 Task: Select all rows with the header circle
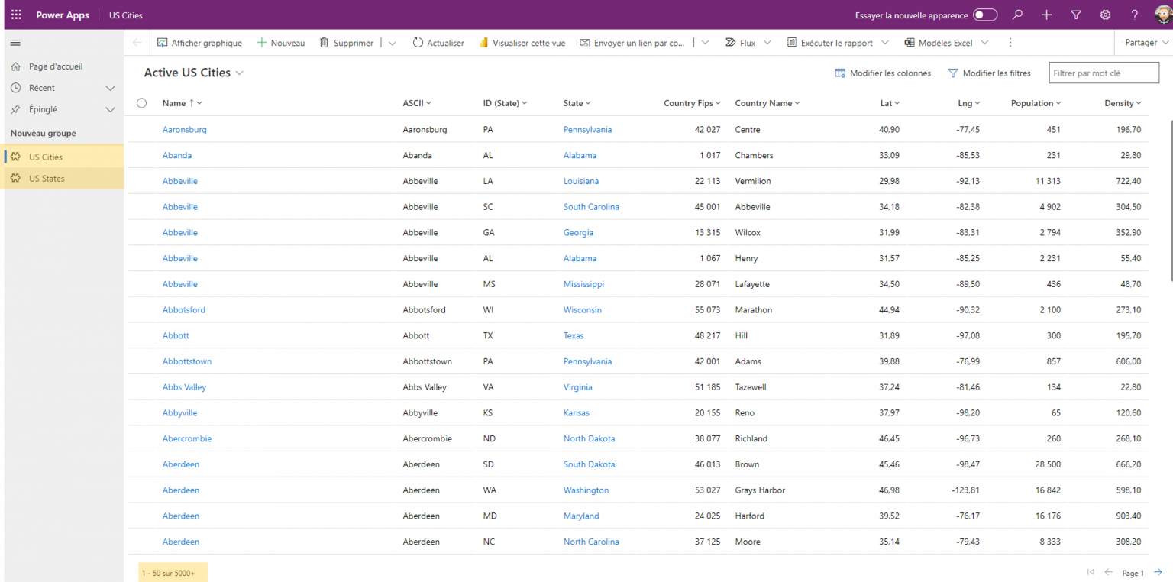coord(141,102)
